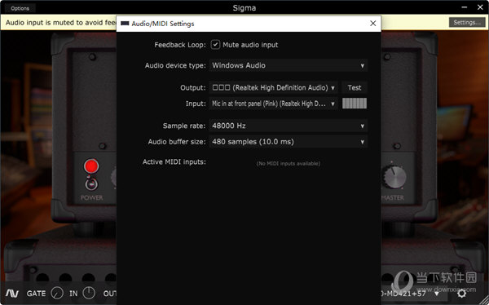Open the Output device dropdown
This screenshot has width=489, height=305.
click(x=273, y=88)
